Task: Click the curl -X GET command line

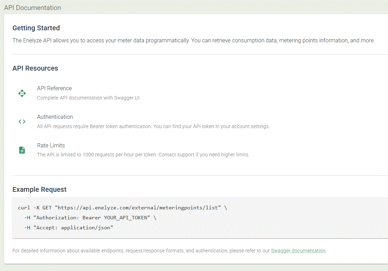Action: (x=122, y=208)
